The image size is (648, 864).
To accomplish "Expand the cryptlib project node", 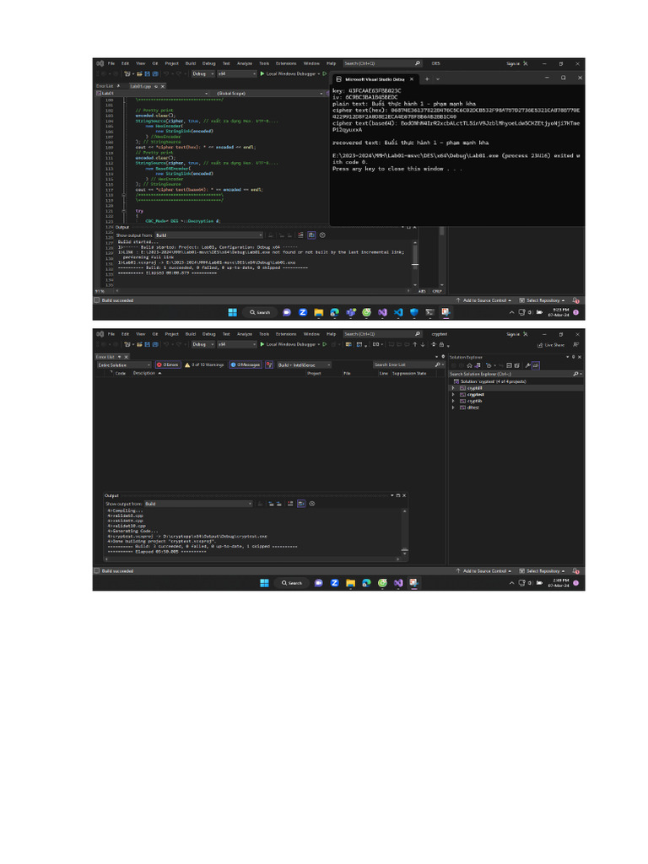I will point(453,401).
